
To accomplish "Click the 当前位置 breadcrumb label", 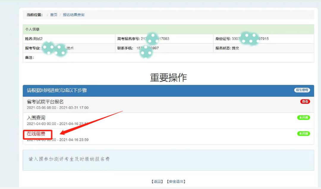I will tap(34, 15).
